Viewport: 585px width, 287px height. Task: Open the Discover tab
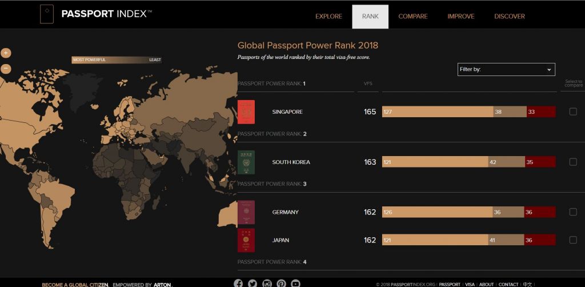pyautogui.click(x=509, y=17)
